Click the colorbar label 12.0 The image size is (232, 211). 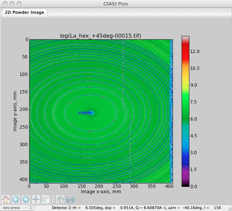click(x=195, y=51)
